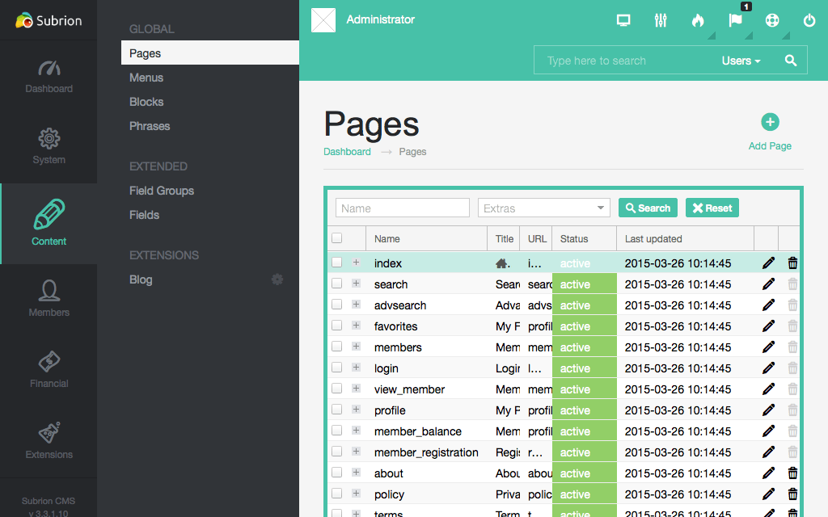Click the monitor icon in header

click(x=623, y=20)
